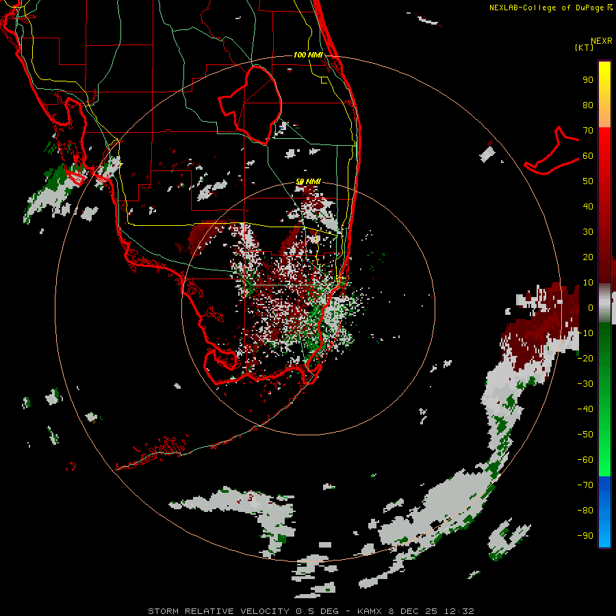Select the -50 value on the velocity scale
Image resolution: width=616 pixels, height=616 pixels.
585,434
